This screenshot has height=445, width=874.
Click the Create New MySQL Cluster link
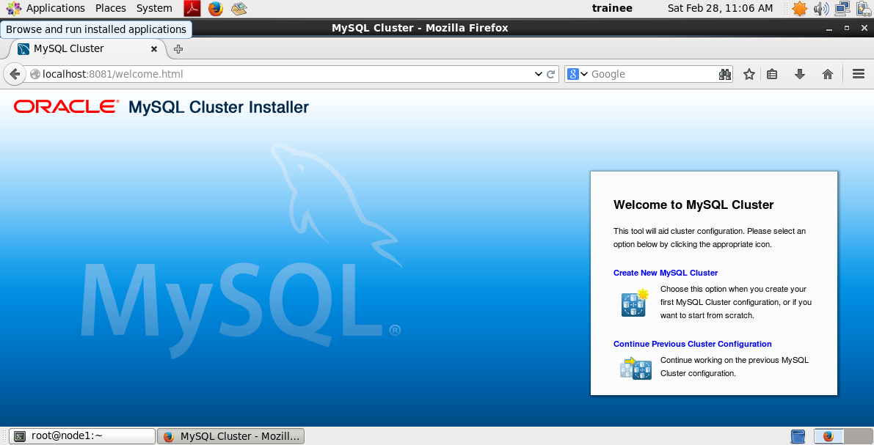coord(665,273)
